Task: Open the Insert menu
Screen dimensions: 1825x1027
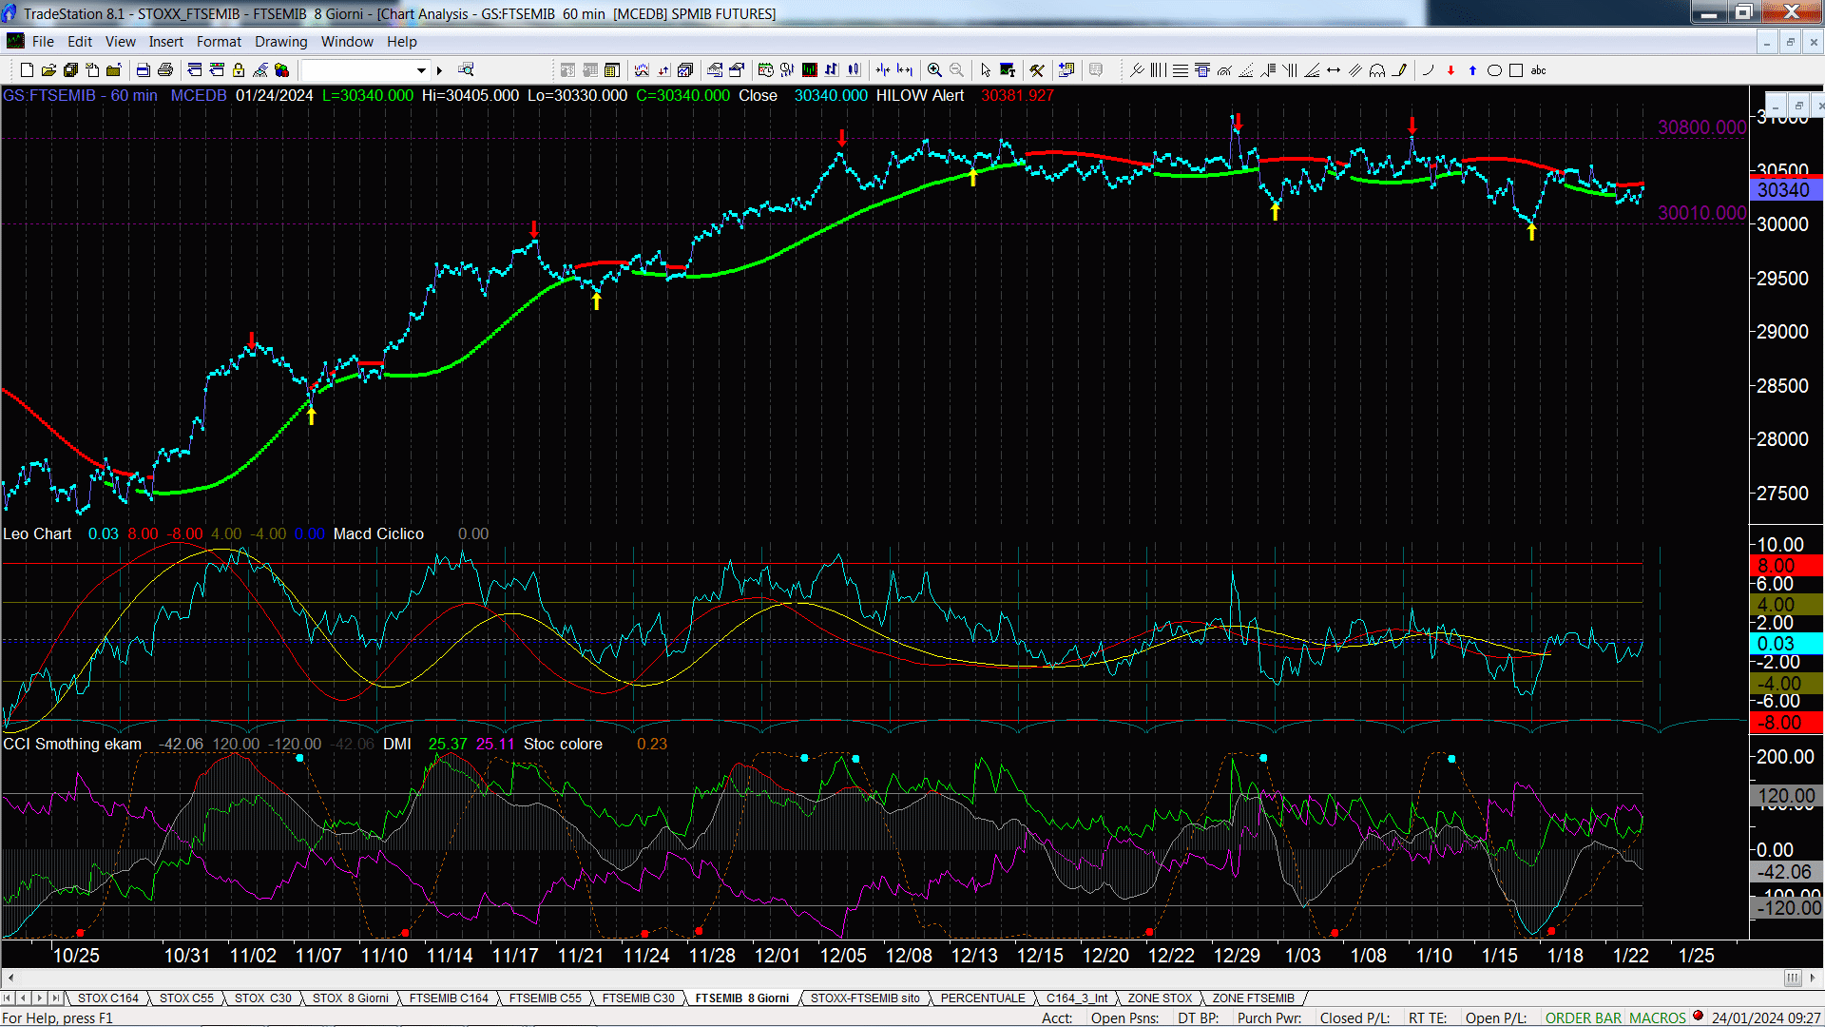Action: point(165,42)
